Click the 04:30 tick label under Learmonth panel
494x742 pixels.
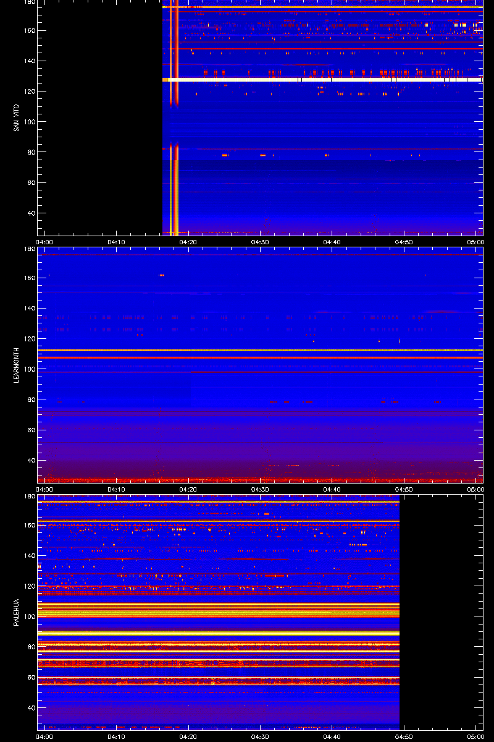click(x=261, y=489)
